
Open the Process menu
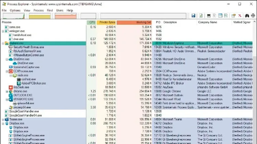38,10
